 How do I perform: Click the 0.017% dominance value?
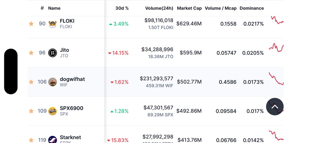[255, 111]
